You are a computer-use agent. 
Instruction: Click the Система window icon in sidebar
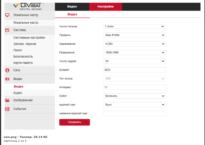pos(7,30)
